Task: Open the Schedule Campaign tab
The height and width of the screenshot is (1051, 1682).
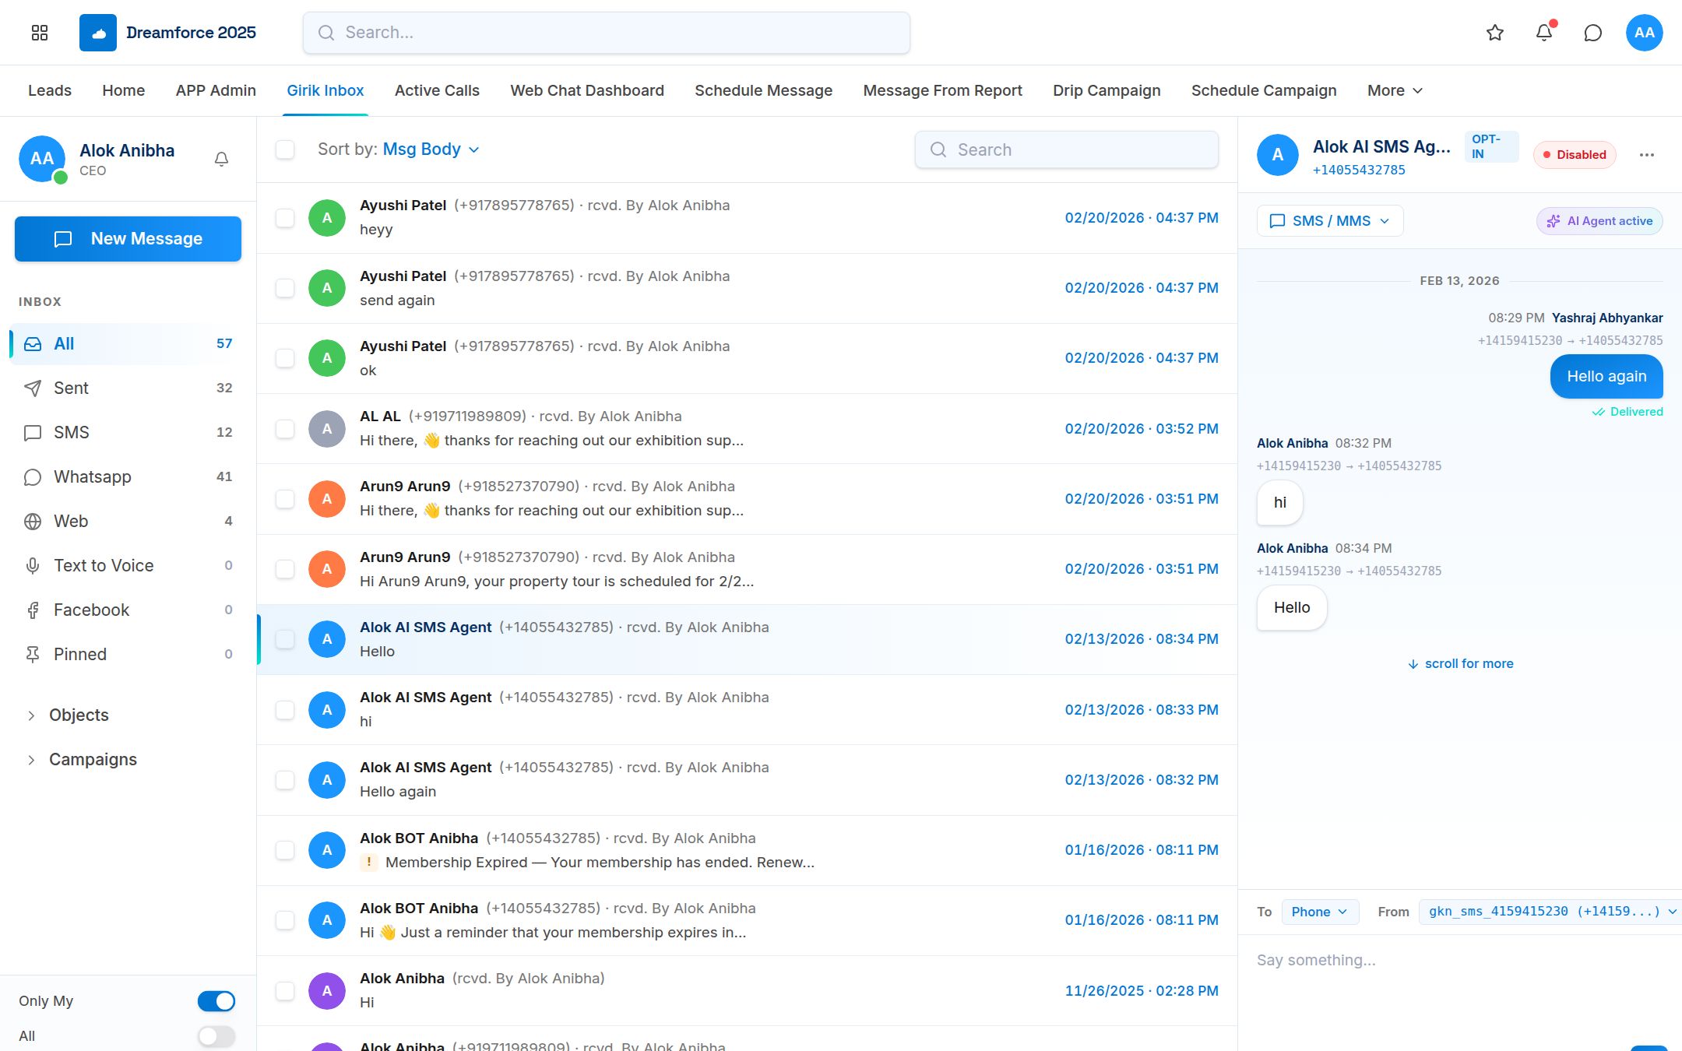Action: pyautogui.click(x=1264, y=90)
